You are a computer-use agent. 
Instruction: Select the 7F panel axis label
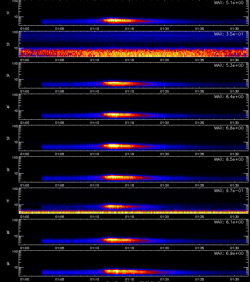[x=8, y=201]
